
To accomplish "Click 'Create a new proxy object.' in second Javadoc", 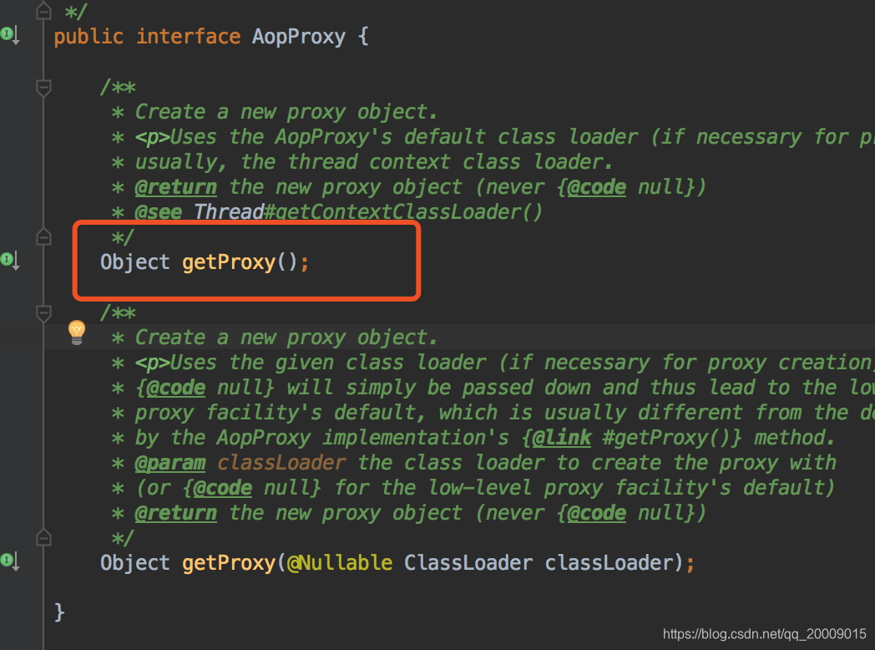I will pos(286,338).
